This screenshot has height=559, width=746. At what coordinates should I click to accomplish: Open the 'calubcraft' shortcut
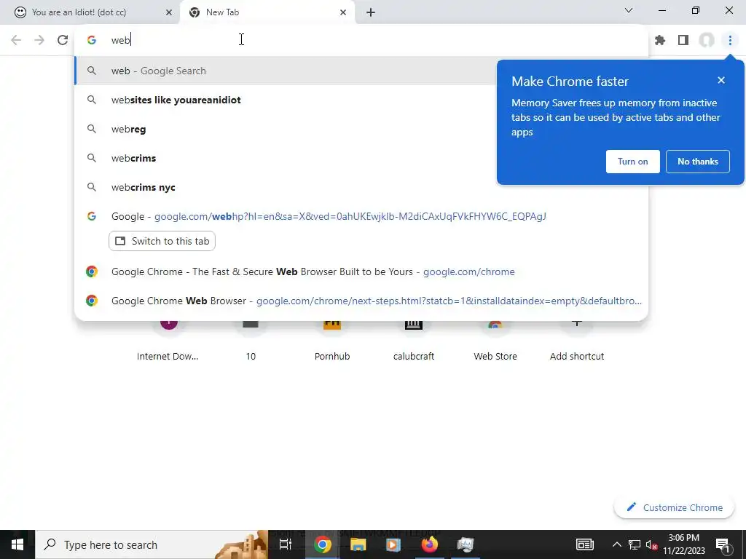pyautogui.click(x=414, y=340)
